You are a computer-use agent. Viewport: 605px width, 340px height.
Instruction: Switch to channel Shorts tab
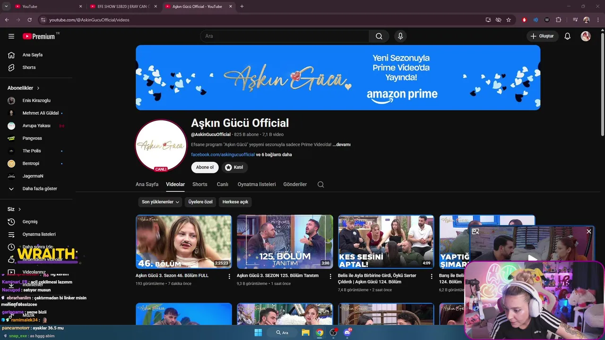200,184
